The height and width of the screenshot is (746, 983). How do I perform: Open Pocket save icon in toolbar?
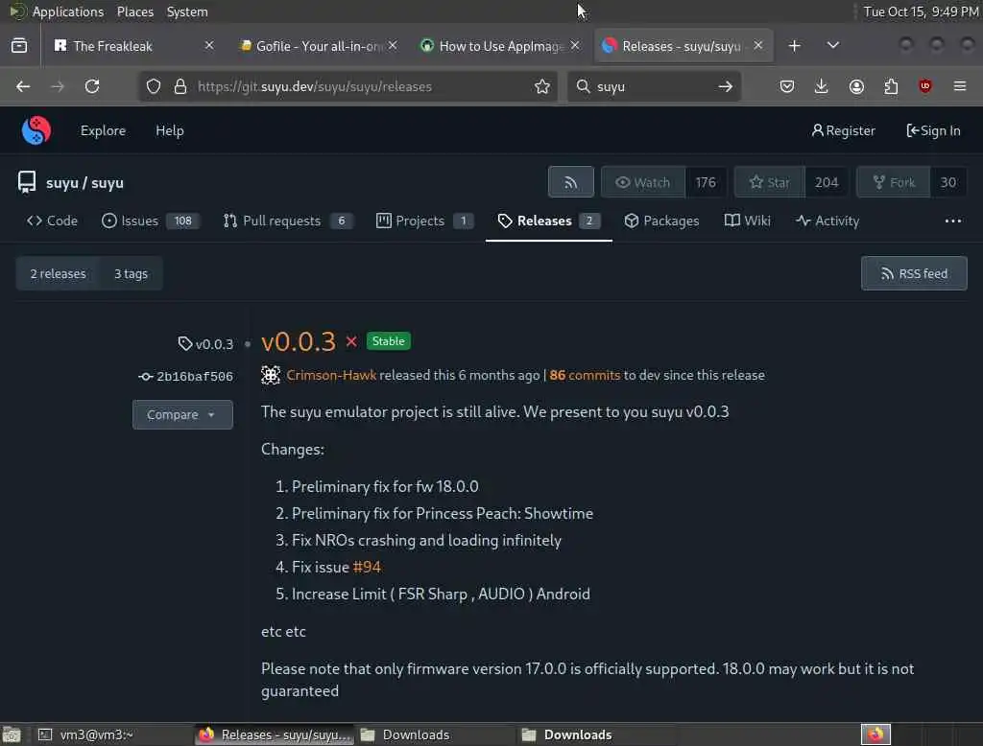(x=787, y=86)
